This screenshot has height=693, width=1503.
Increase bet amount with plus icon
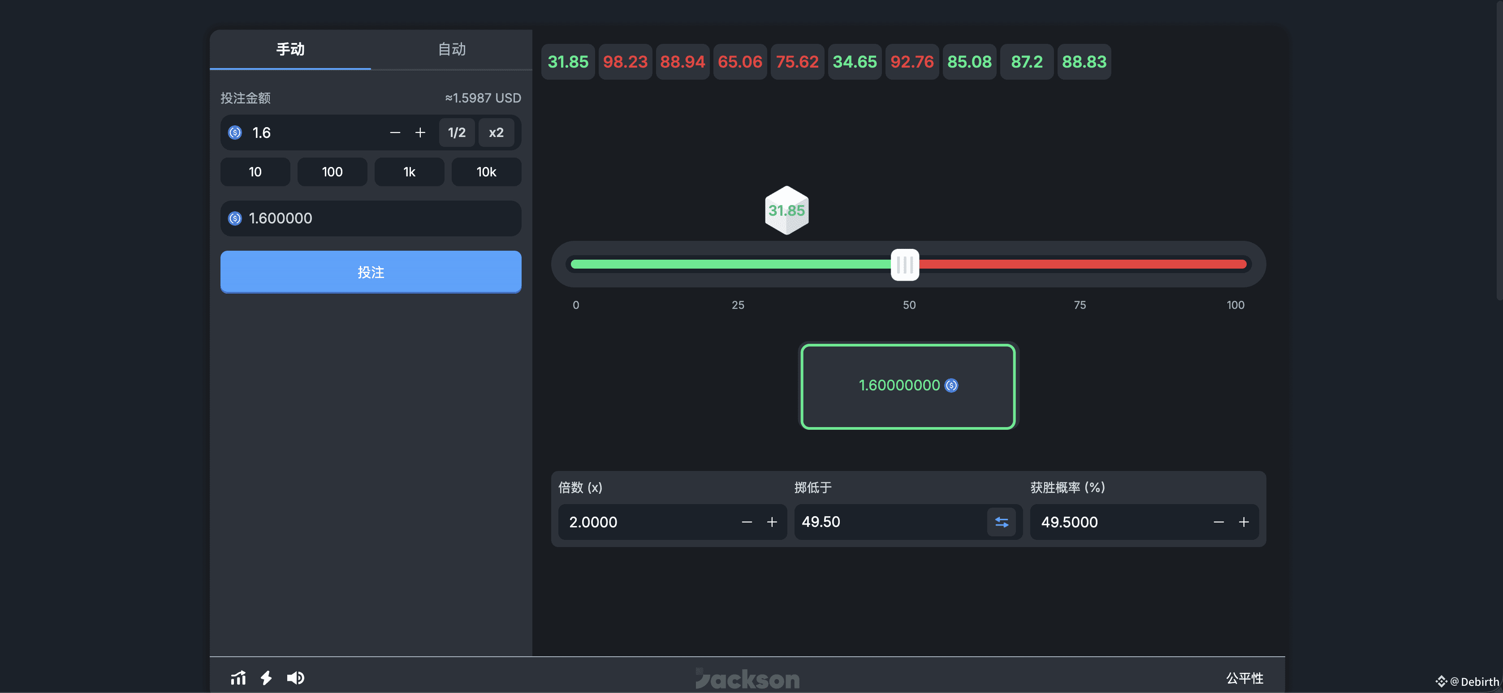(x=420, y=133)
